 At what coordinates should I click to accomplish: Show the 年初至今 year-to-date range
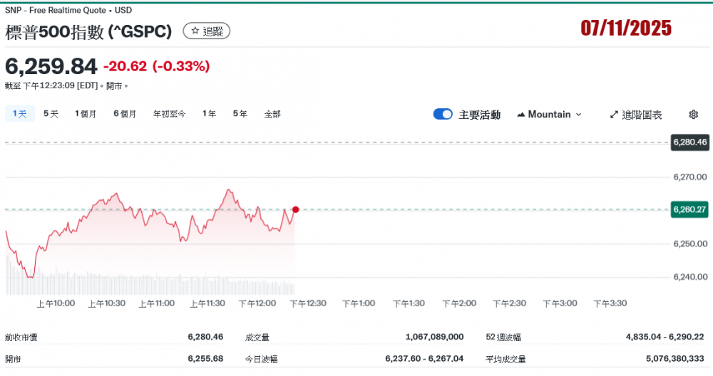pos(169,114)
